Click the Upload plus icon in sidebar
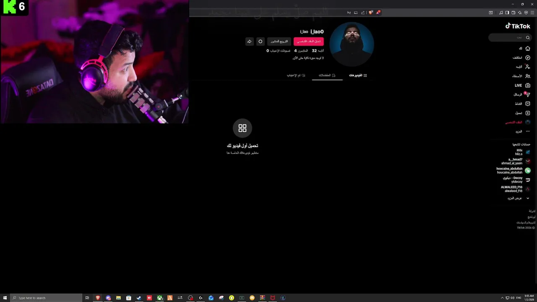Viewport: 537px width, 302px height. 528,113
